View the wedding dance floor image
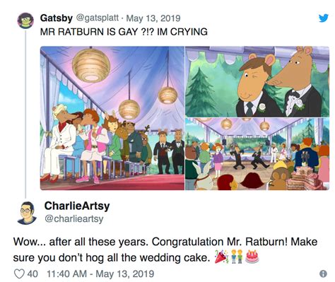This screenshot has width=335, height=282. (x=257, y=154)
